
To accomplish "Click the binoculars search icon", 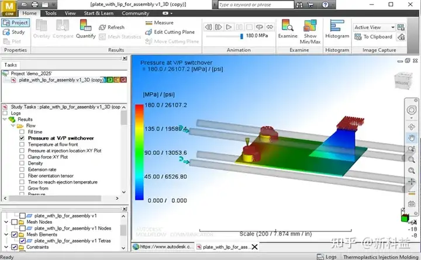I will tap(299, 5).
